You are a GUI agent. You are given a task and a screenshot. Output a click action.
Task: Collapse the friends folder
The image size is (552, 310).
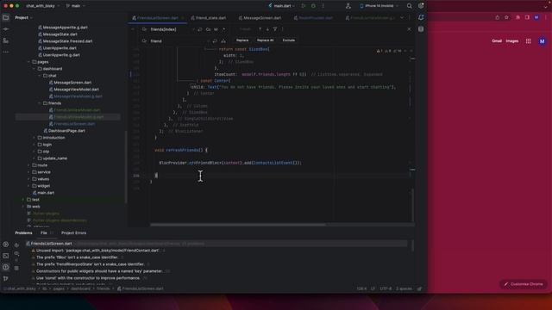pyautogui.click(x=40, y=103)
